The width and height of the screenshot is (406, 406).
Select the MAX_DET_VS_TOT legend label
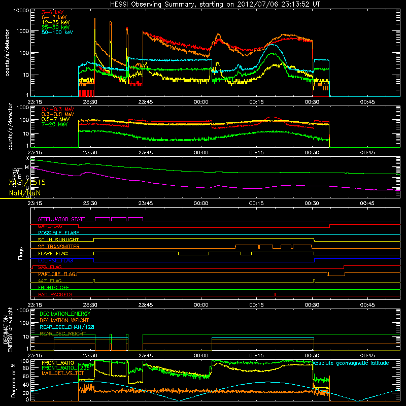point(62,373)
